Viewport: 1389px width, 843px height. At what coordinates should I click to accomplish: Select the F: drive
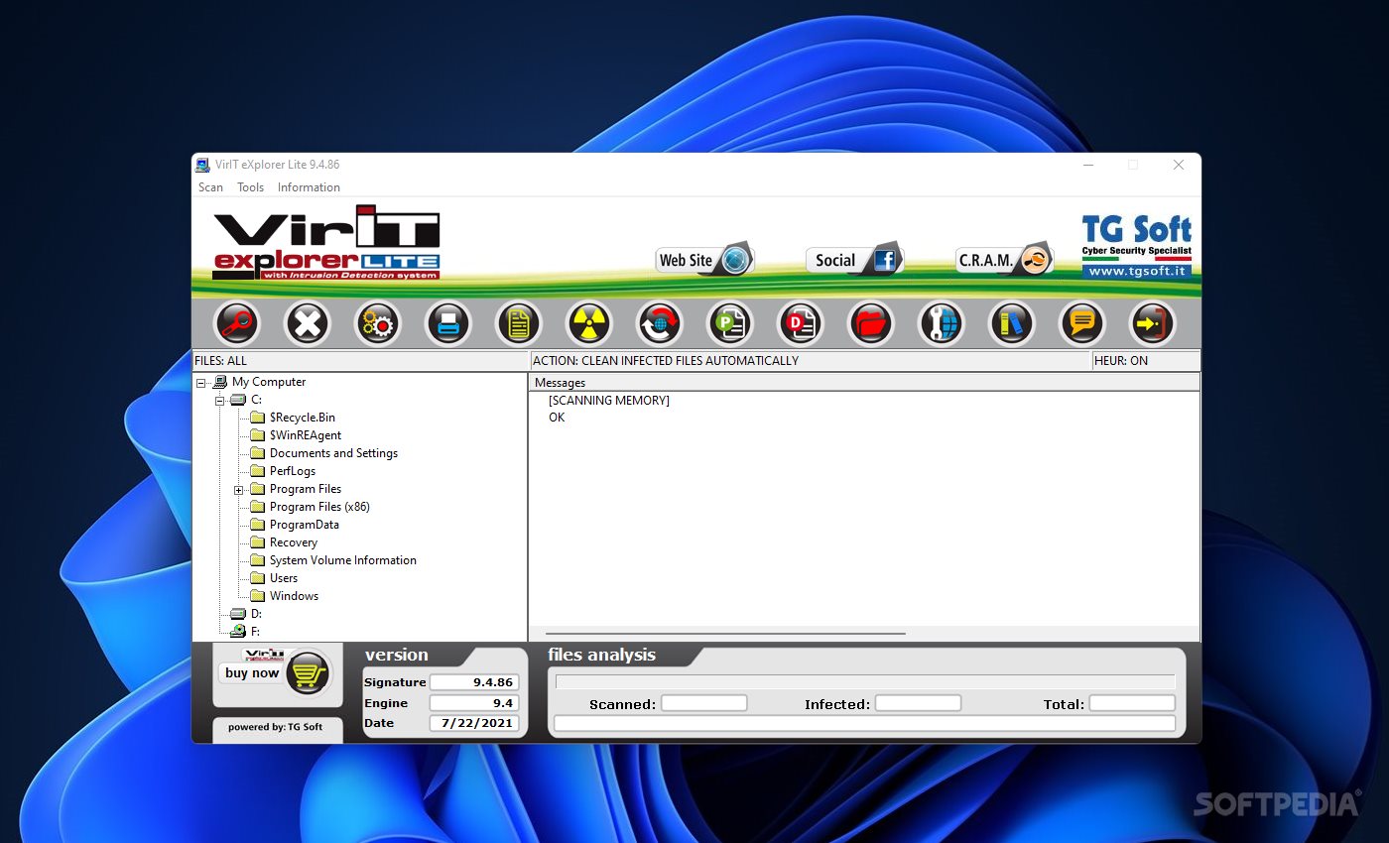(255, 631)
